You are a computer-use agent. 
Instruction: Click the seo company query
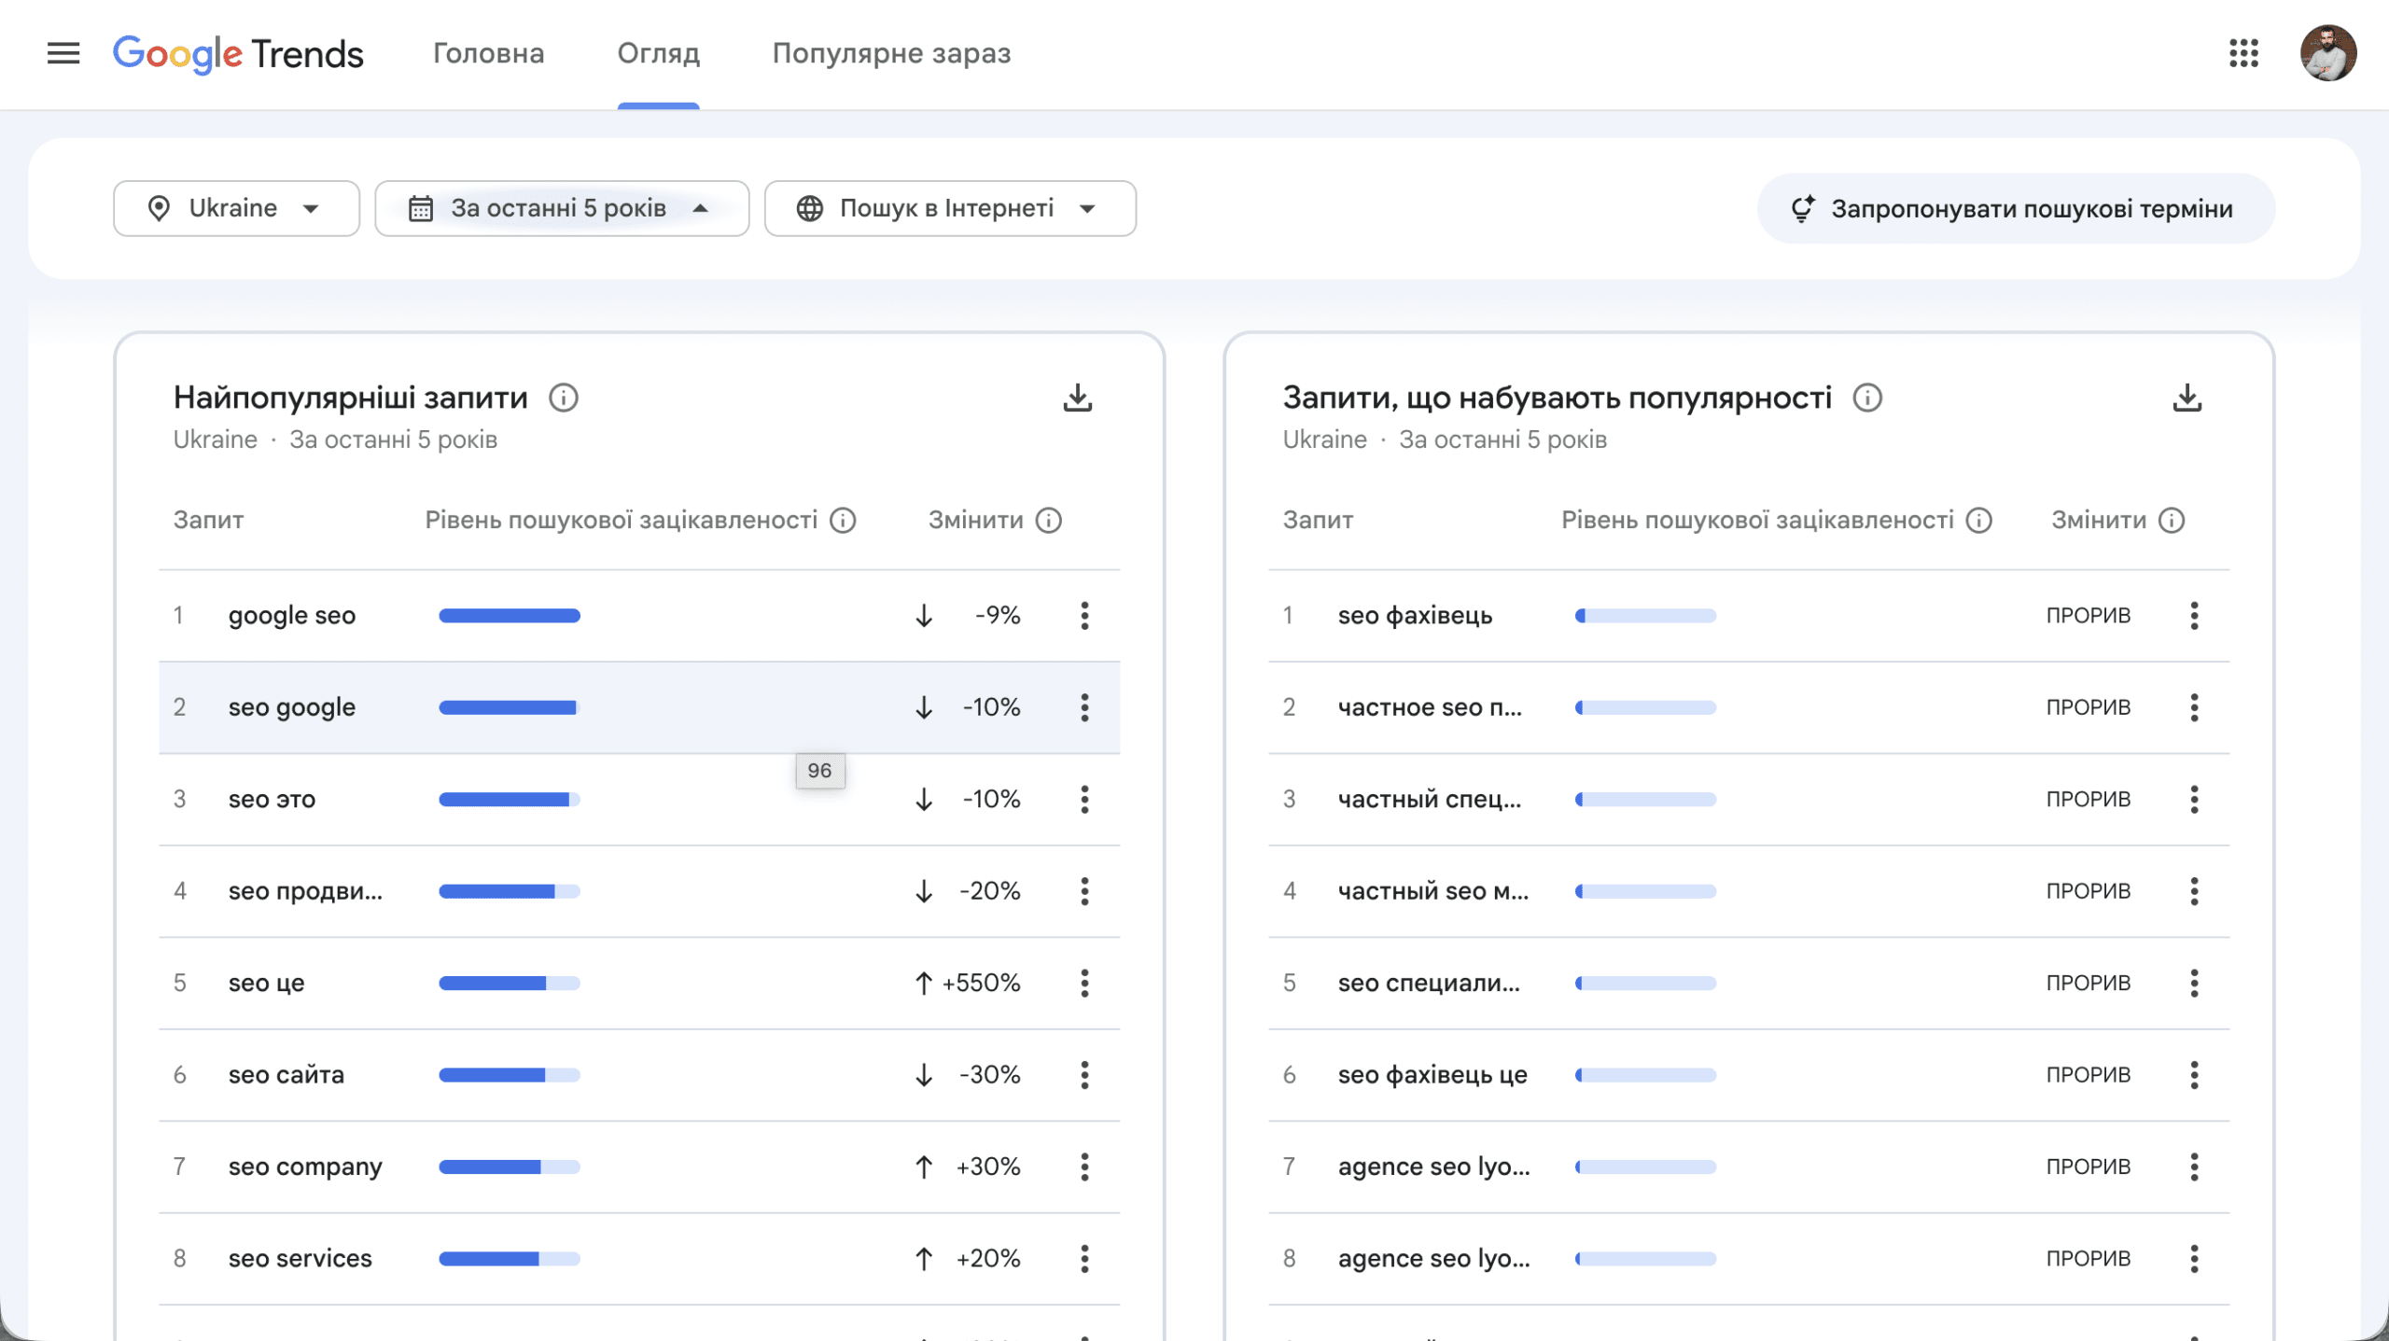(305, 1167)
